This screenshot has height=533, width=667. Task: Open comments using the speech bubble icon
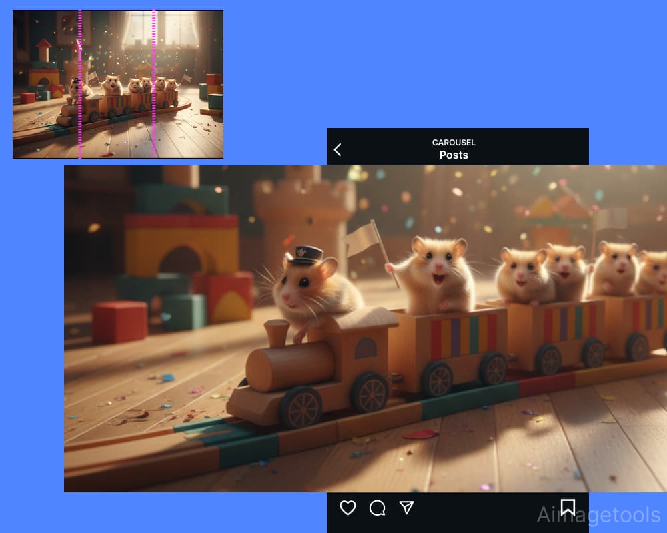[x=378, y=508]
